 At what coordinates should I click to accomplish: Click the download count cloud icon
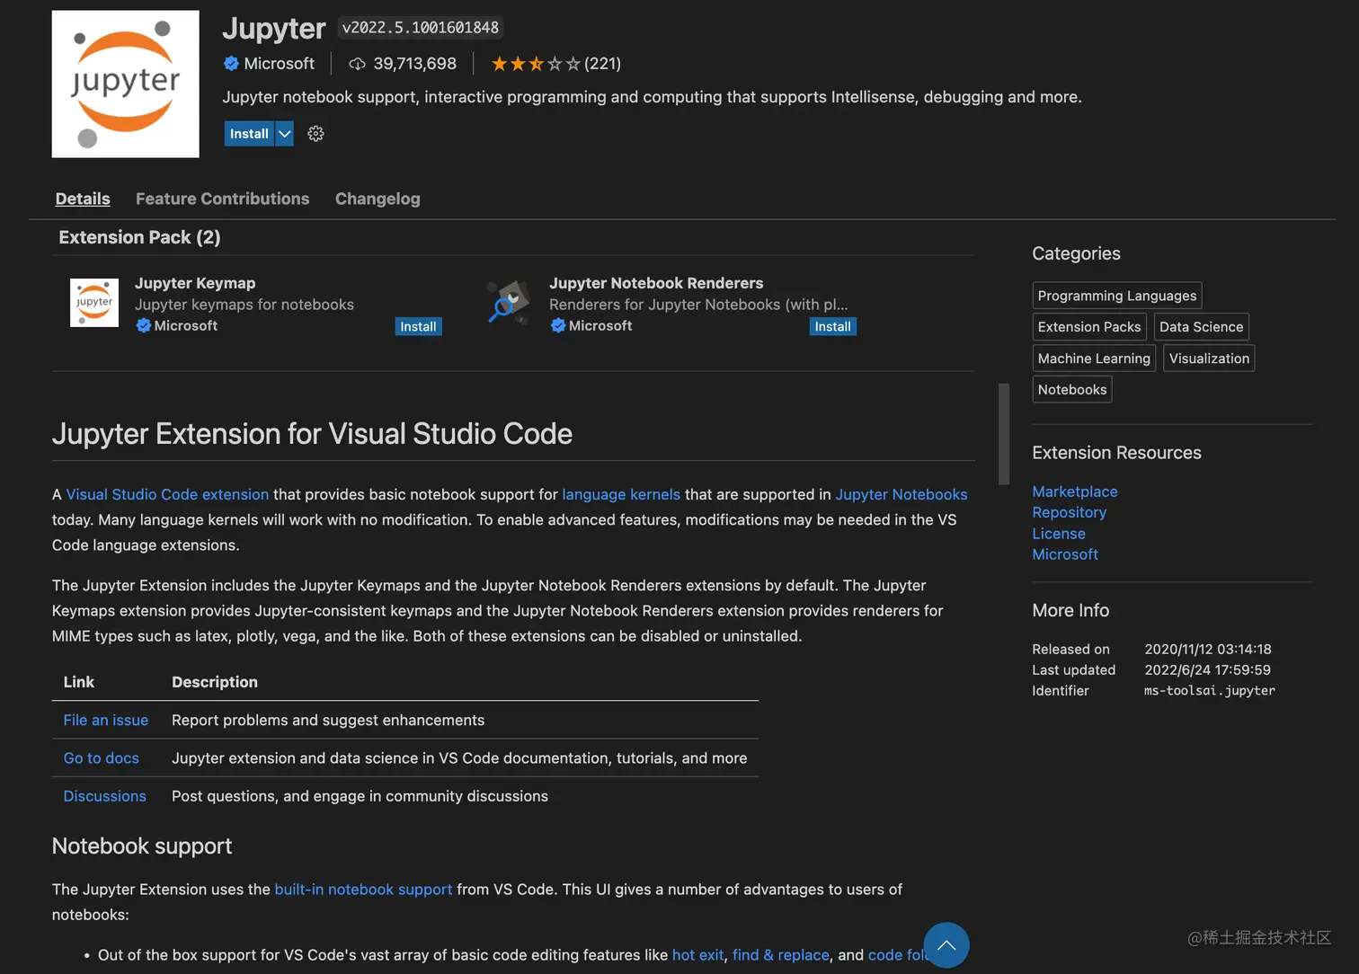[x=357, y=64]
